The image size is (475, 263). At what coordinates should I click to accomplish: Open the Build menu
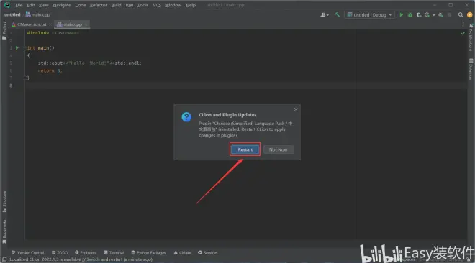pos(116,5)
